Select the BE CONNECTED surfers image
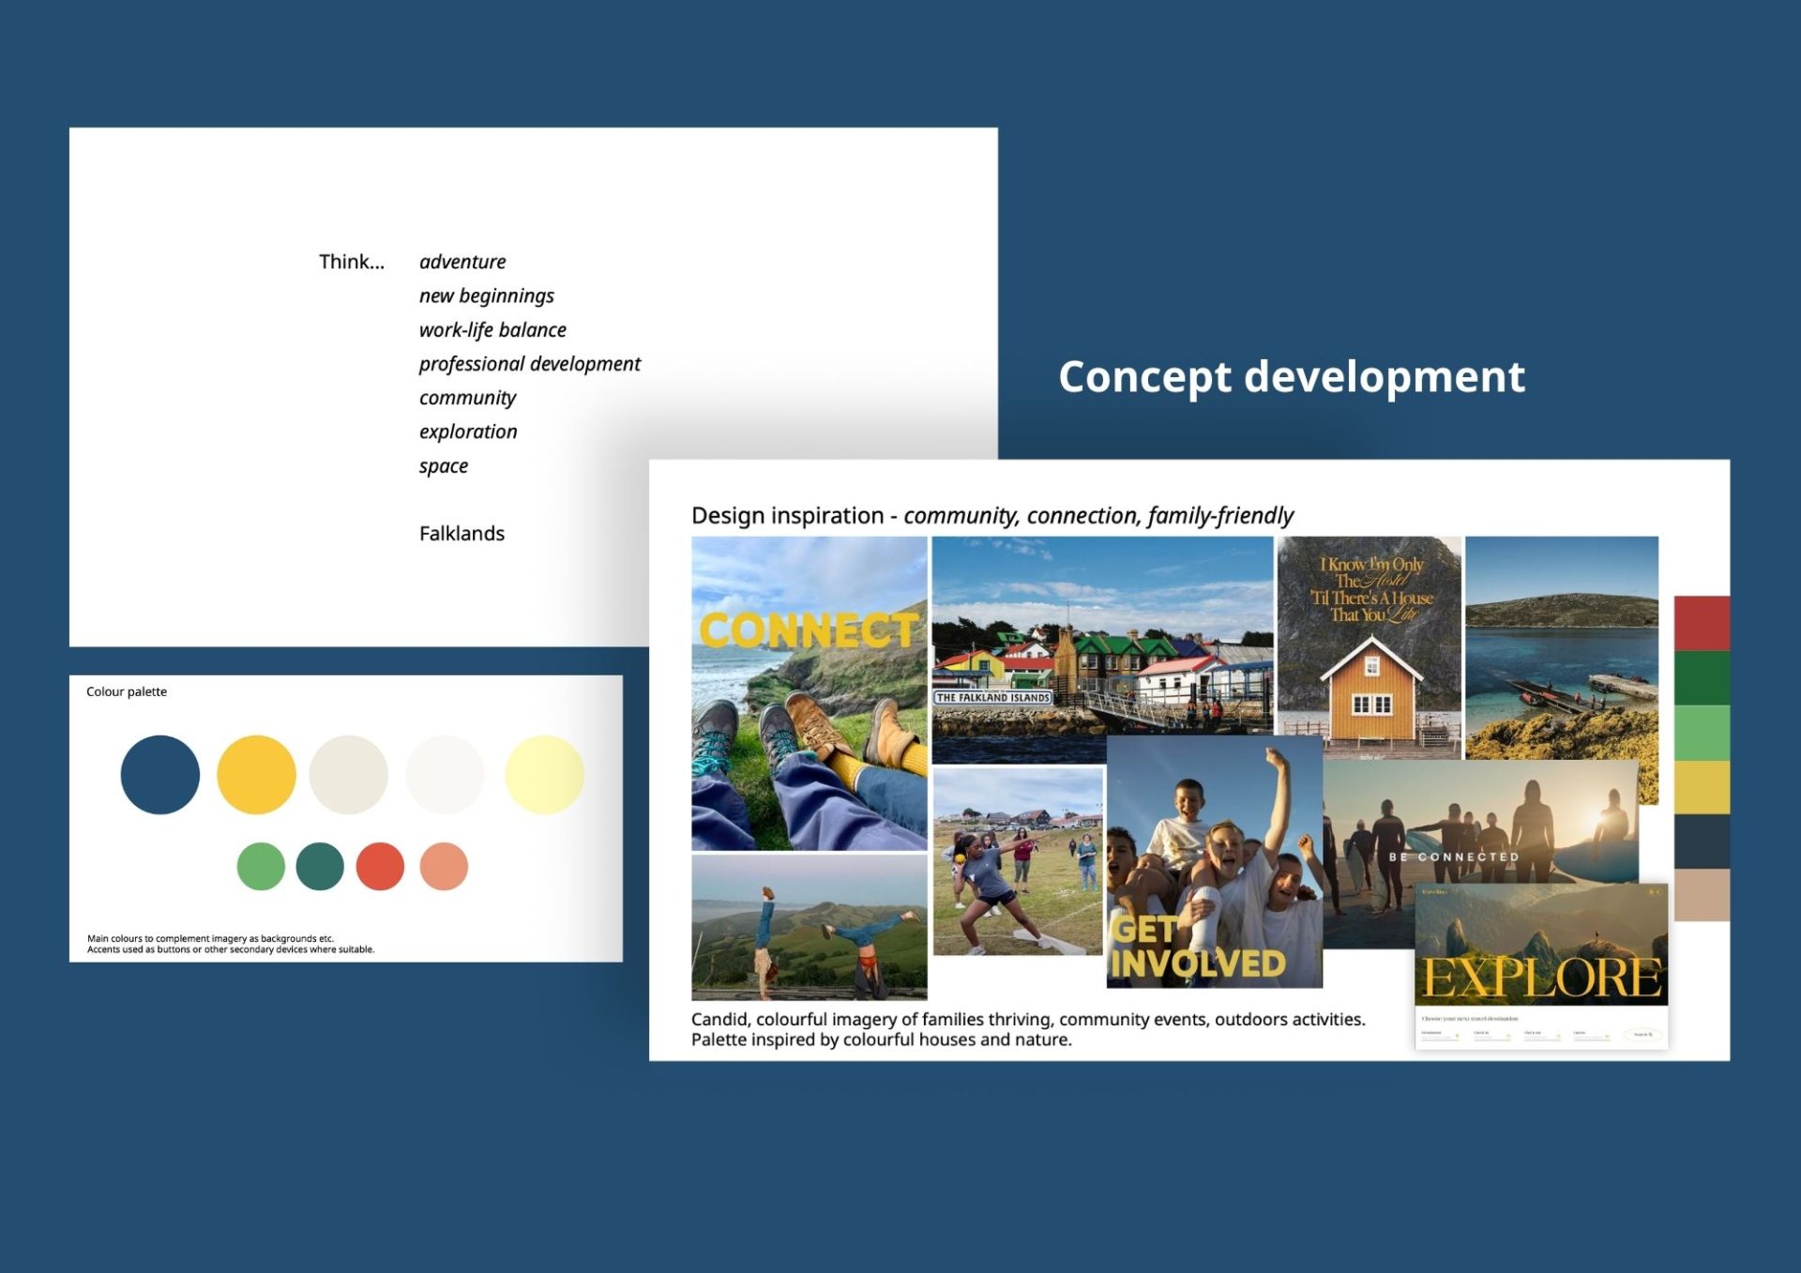This screenshot has height=1273, width=1801. (1480, 826)
